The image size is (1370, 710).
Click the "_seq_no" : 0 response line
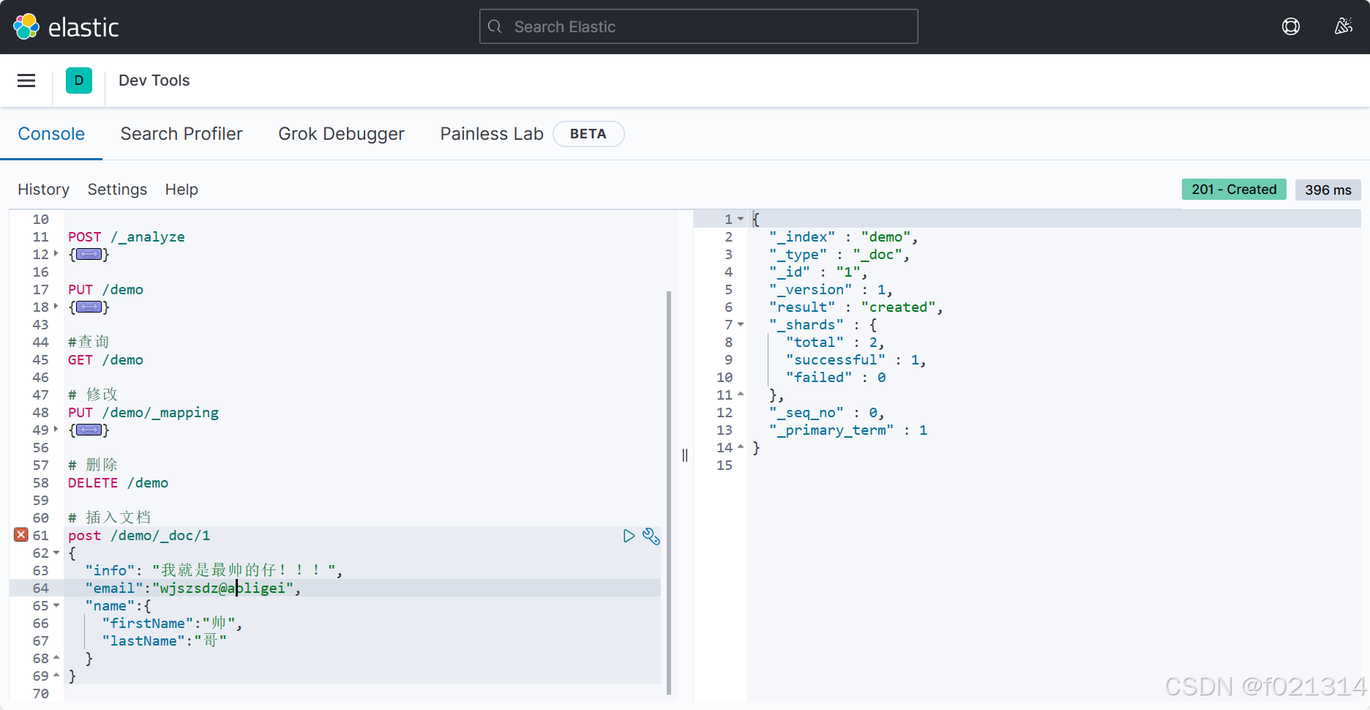pos(827,413)
